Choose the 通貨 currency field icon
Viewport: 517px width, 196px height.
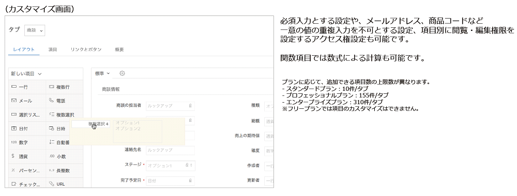pos(13,156)
